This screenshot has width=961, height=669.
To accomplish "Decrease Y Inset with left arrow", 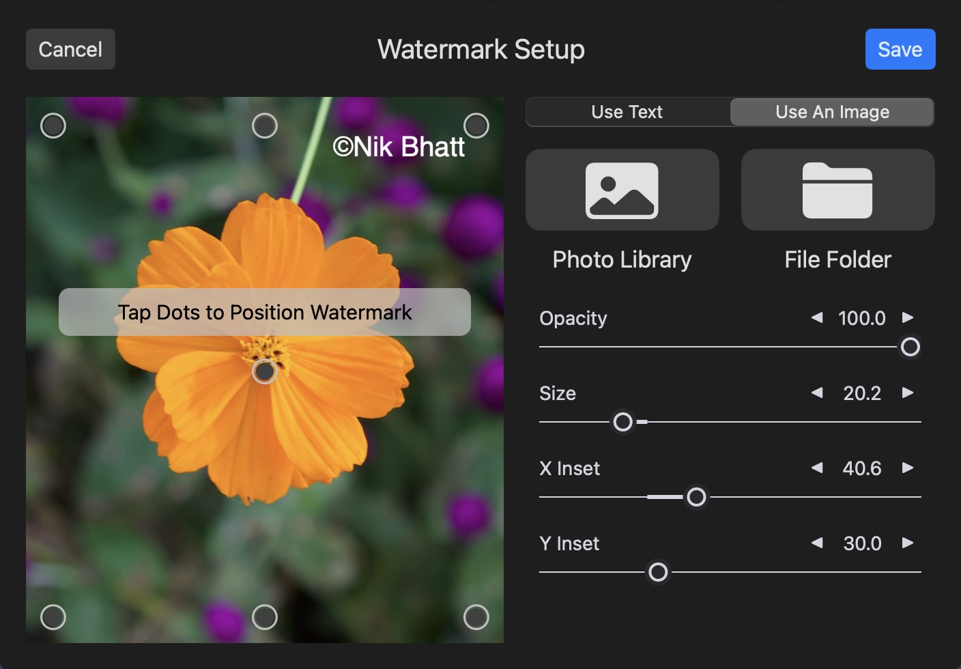I will [x=816, y=543].
